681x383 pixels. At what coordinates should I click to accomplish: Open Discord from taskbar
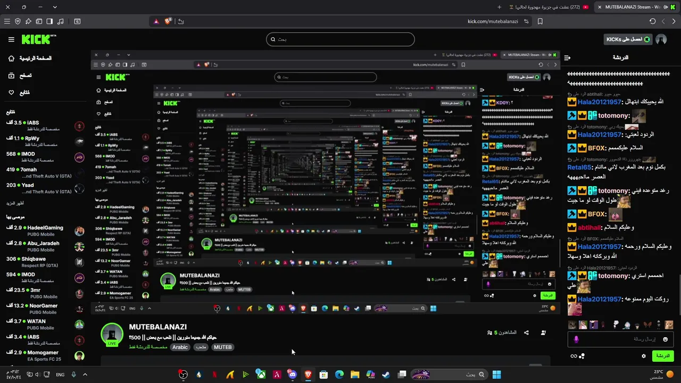point(293,374)
